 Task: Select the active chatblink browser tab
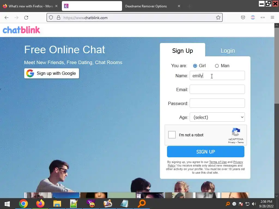click(92, 6)
